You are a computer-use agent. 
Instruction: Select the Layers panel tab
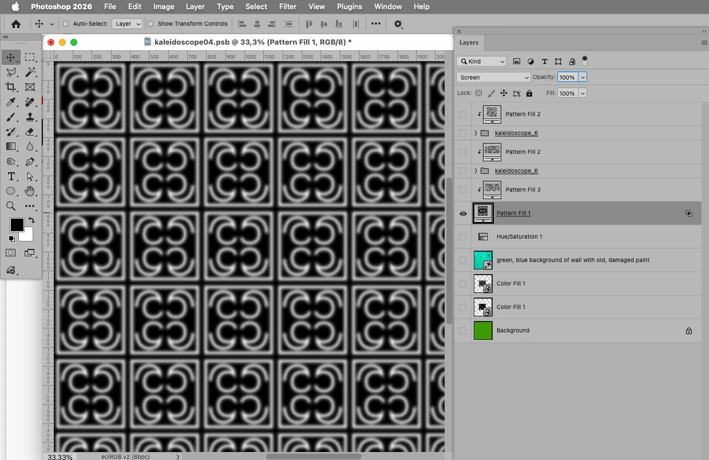coord(469,42)
